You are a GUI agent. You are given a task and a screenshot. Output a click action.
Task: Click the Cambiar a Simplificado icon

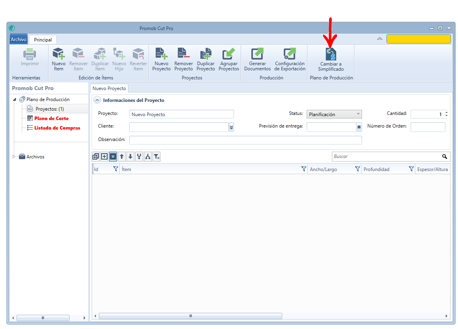pos(331,54)
